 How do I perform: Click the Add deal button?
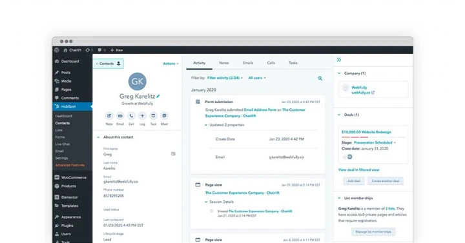pos(354,181)
